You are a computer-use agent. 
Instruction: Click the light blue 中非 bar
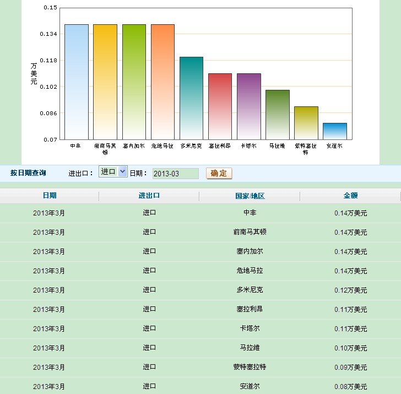coord(76,82)
